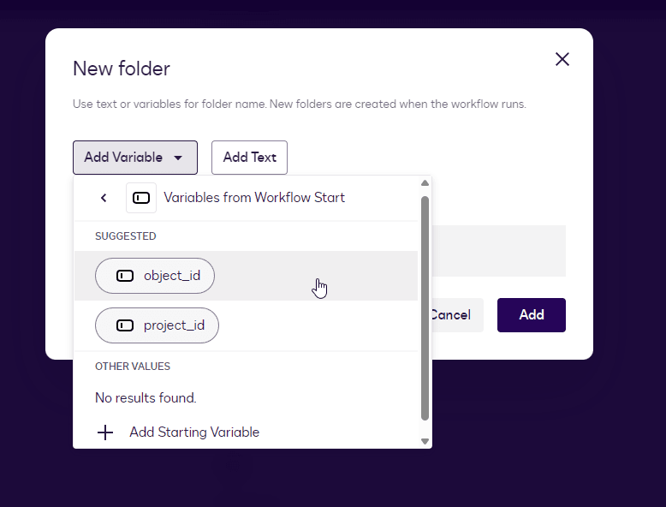
Task: Click the project_id variable icon
Action: [x=125, y=325]
